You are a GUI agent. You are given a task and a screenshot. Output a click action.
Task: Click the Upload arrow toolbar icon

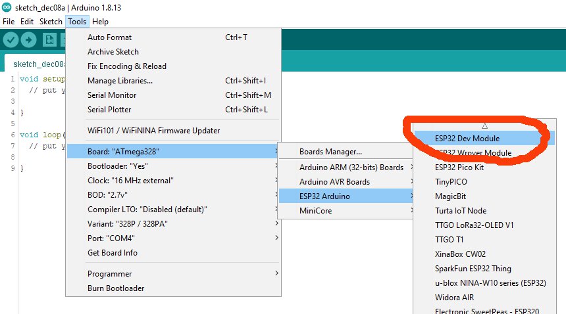click(x=28, y=39)
